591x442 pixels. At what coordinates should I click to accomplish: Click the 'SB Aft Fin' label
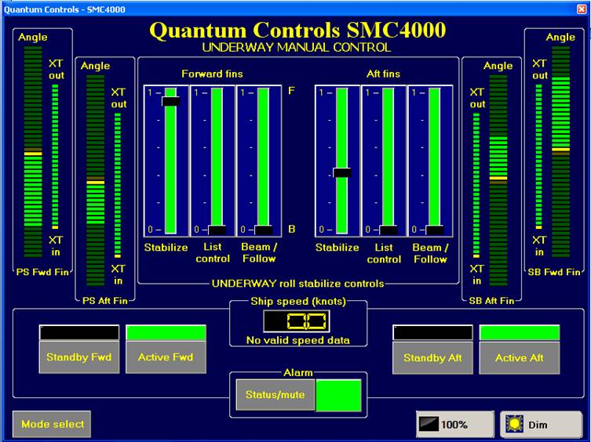point(491,300)
